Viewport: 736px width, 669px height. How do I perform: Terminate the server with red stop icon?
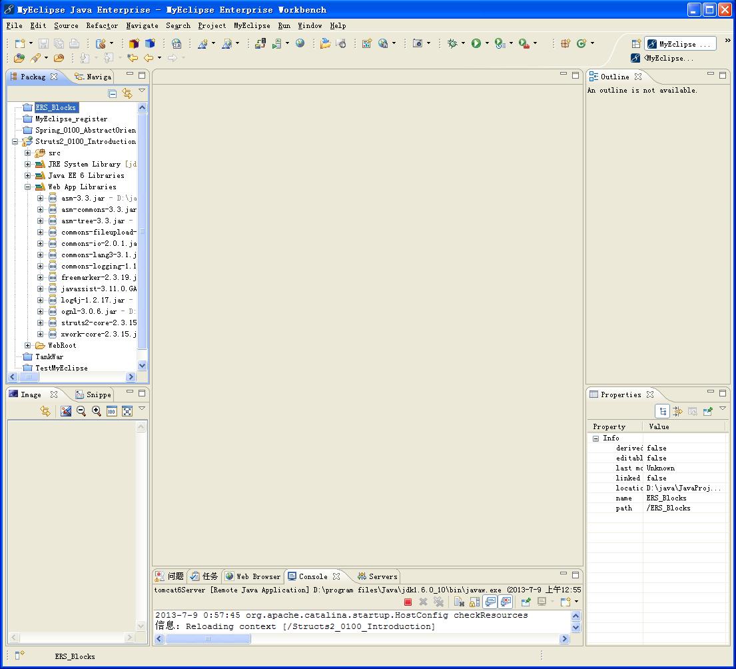pyautogui.click(x=408, y=602)
